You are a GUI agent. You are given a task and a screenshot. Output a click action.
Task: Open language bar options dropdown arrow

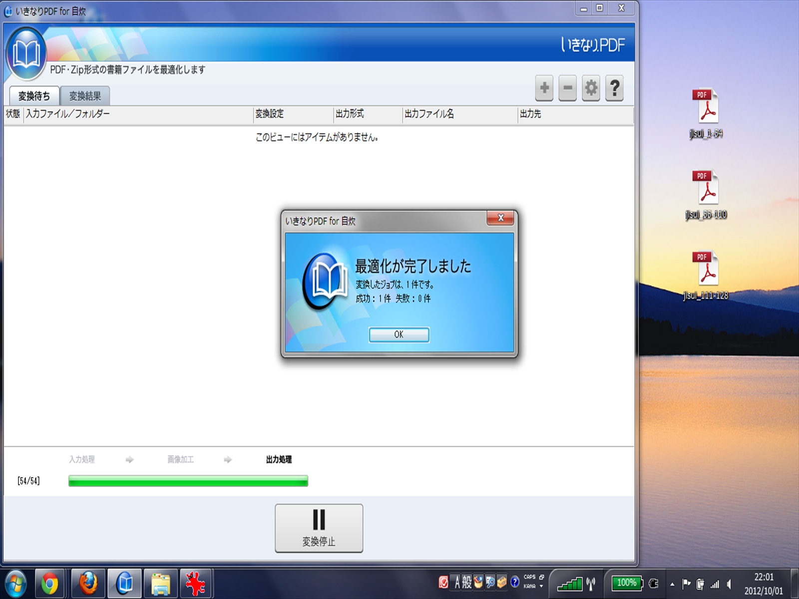pos(542,587)
